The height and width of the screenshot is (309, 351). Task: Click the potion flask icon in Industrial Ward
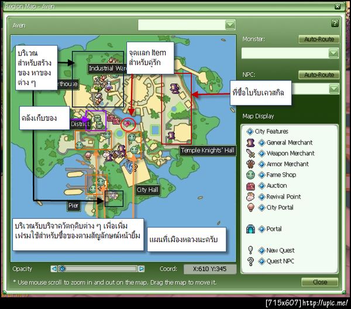point(108,86)
